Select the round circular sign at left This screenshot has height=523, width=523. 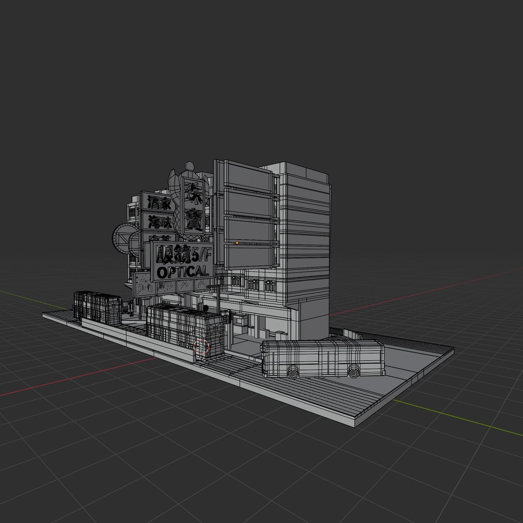(x=124, y=238)
